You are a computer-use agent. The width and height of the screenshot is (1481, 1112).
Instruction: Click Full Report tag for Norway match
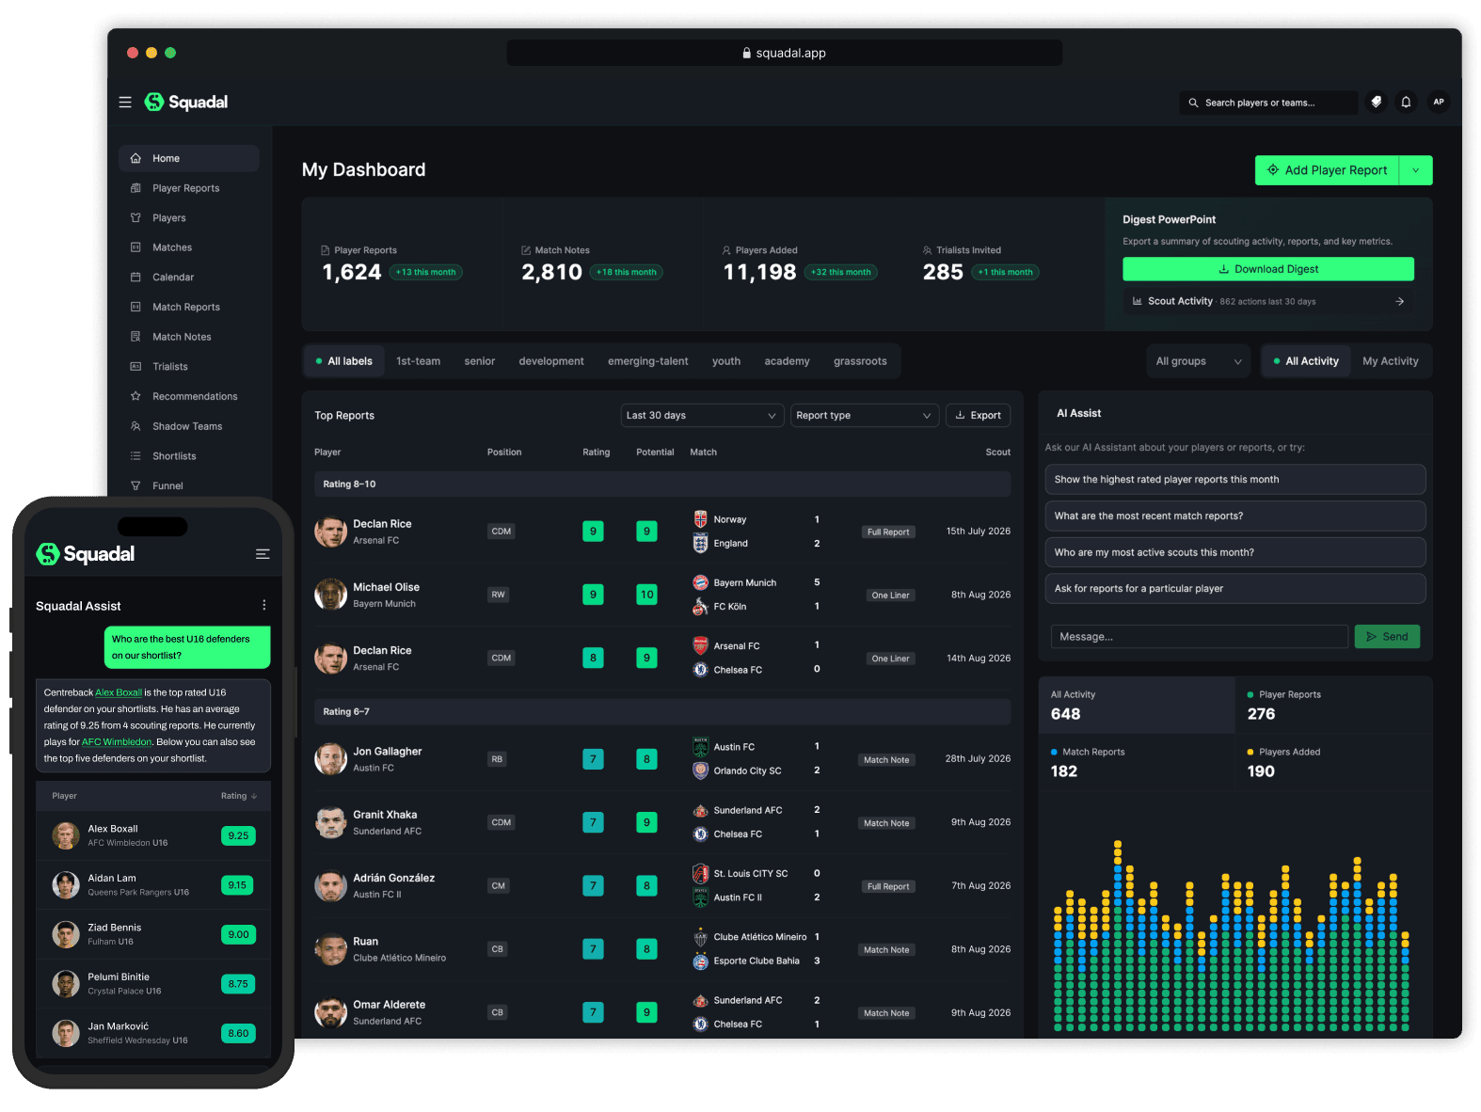pyautogui.click(x=888, y=532)
